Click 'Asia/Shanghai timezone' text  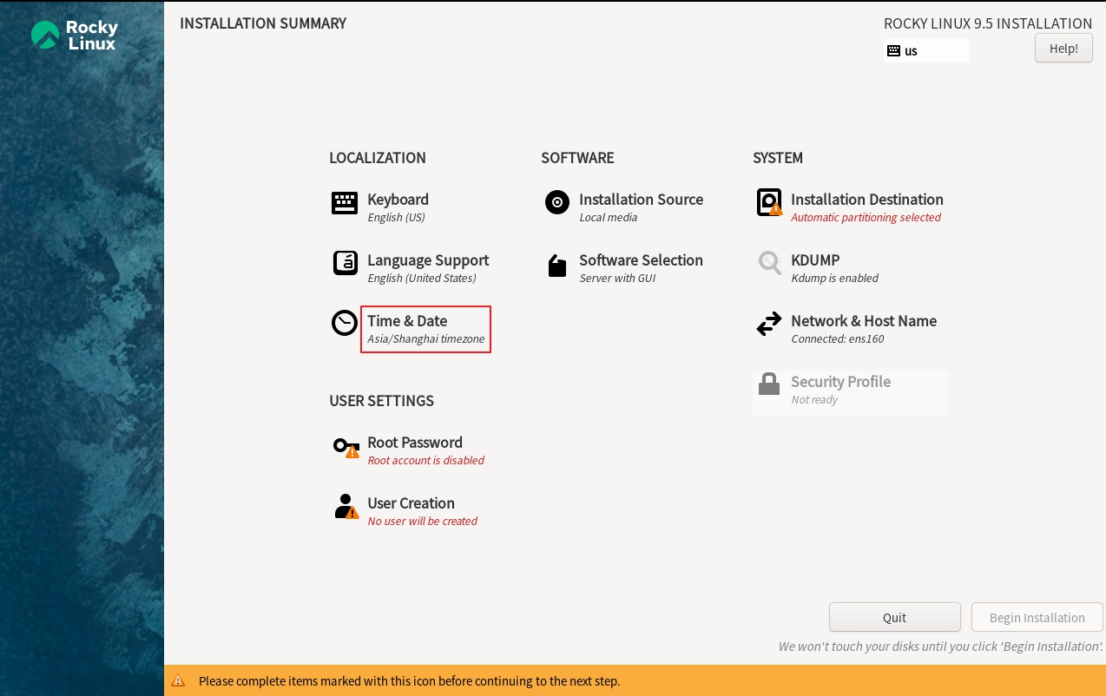425,339
